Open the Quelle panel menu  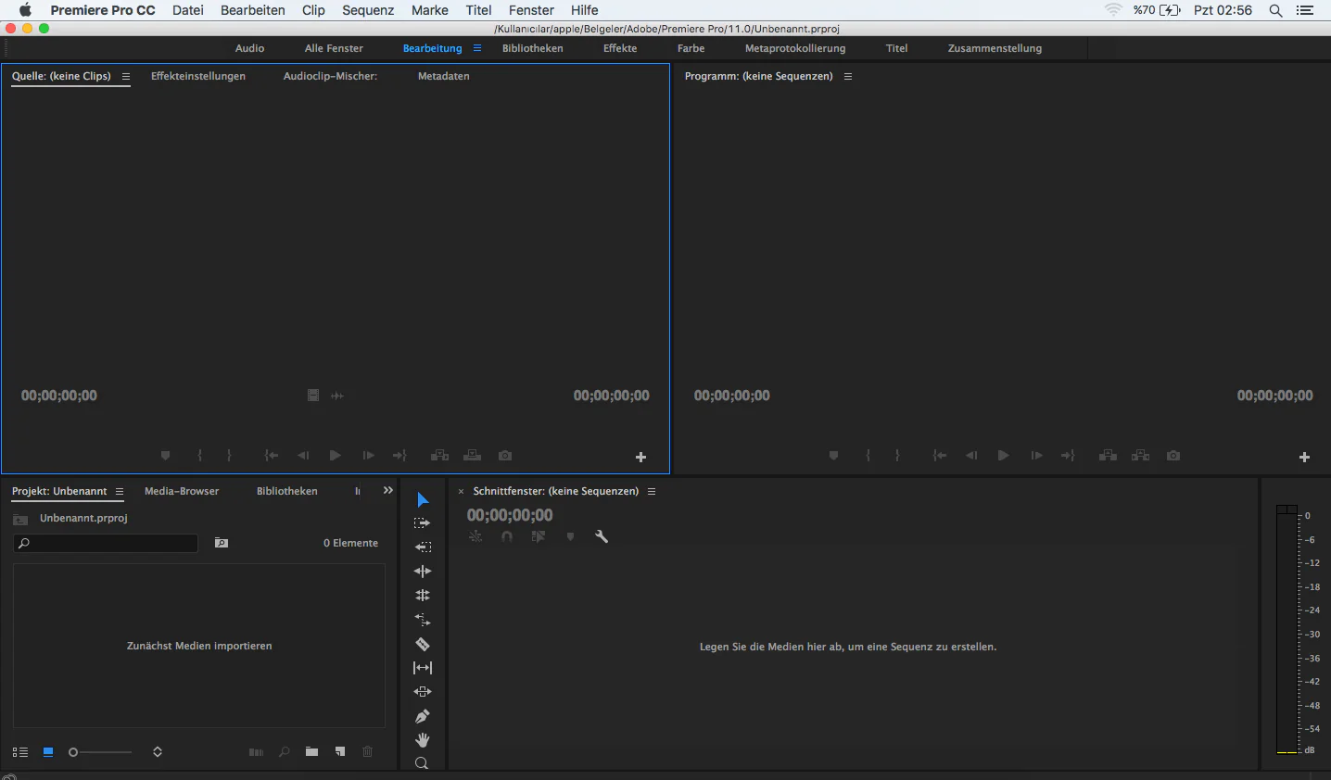[126, 77]
